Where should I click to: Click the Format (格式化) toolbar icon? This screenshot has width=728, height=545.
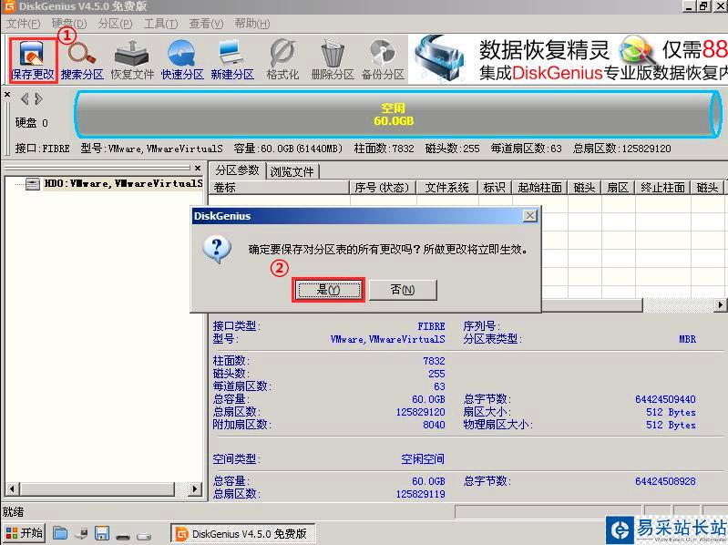(282, 61)
